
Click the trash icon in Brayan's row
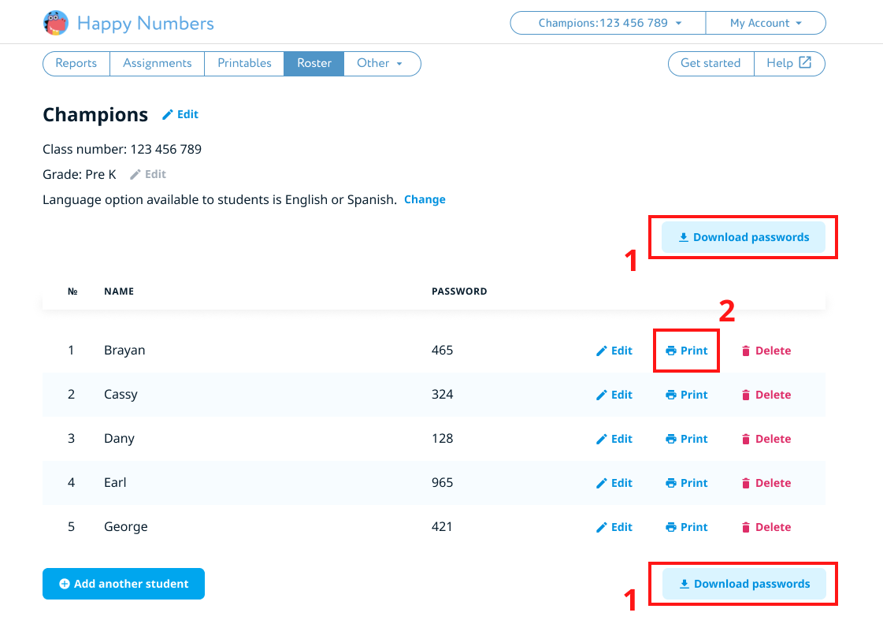pos(746,351)
